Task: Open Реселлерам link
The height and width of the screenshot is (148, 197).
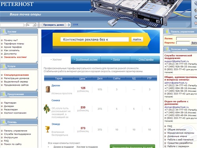Action: point(11,109)
